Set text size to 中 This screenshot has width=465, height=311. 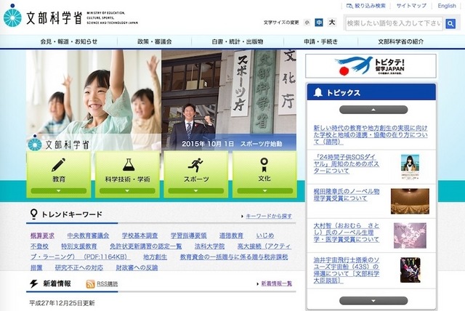tap(319, 23)
